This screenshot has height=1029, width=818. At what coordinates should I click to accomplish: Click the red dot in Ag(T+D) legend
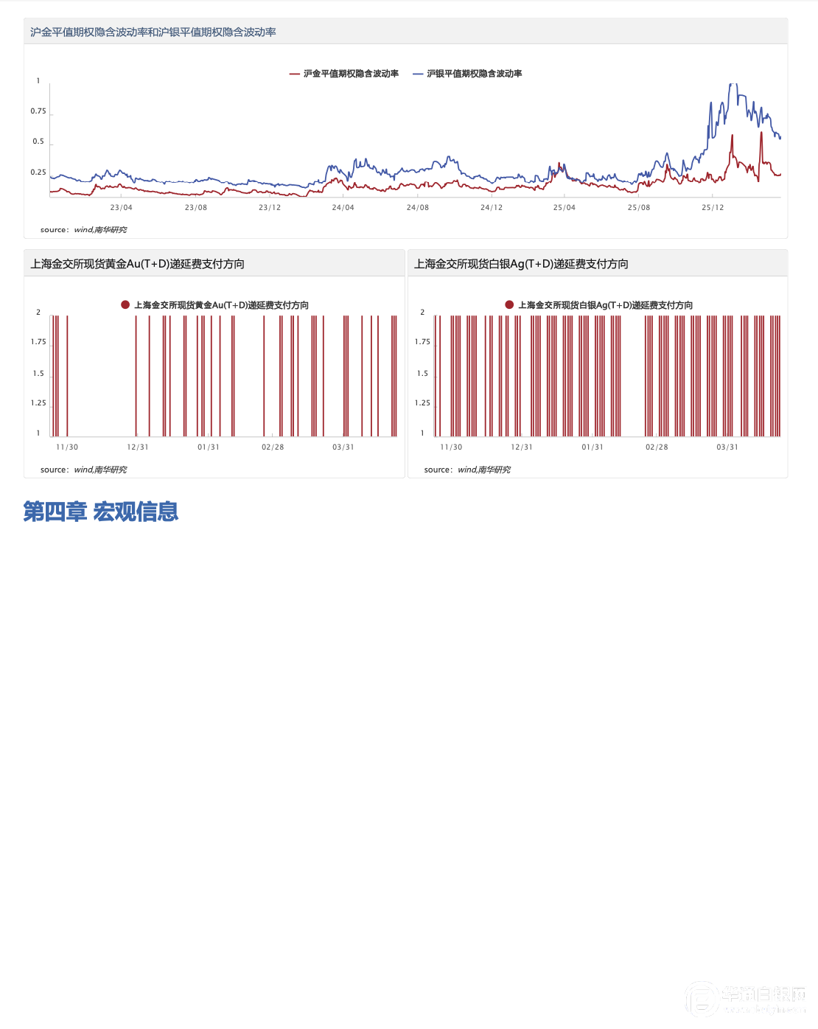tap(509, 304)
